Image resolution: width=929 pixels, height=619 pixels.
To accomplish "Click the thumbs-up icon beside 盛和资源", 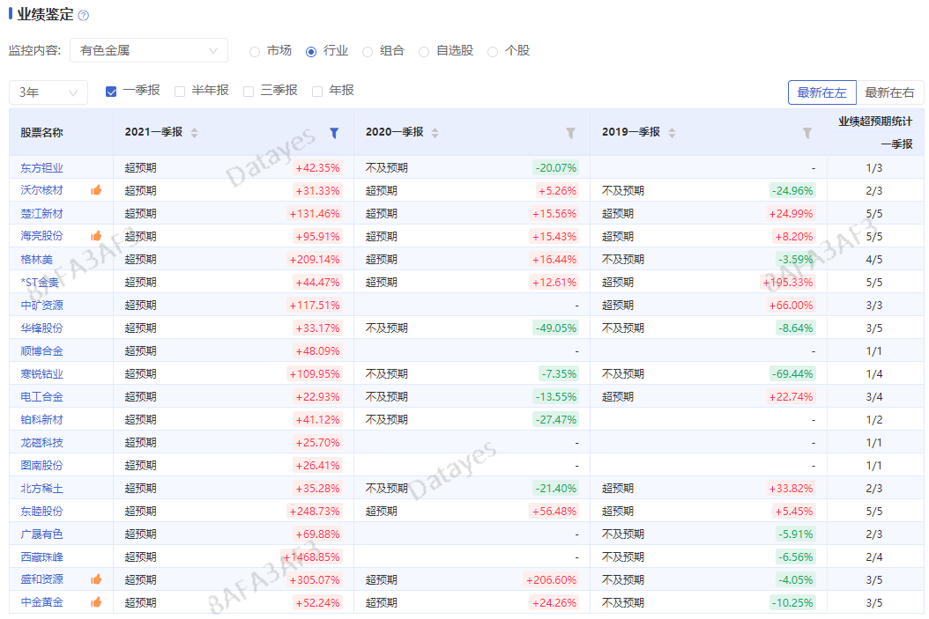I will click(96, 578).
